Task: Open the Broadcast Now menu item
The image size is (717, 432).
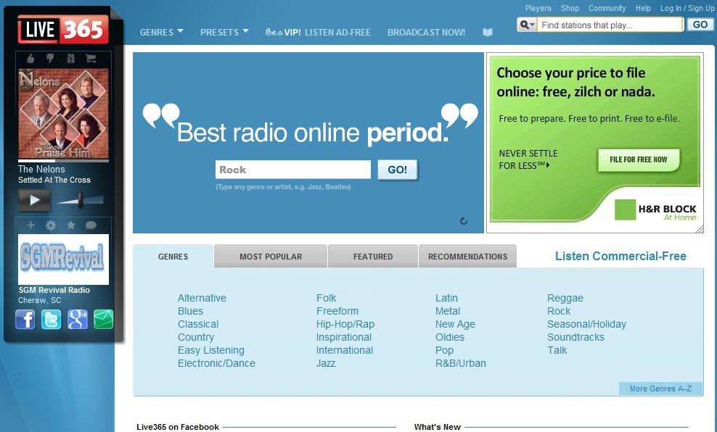Action: tap(426, 33)
